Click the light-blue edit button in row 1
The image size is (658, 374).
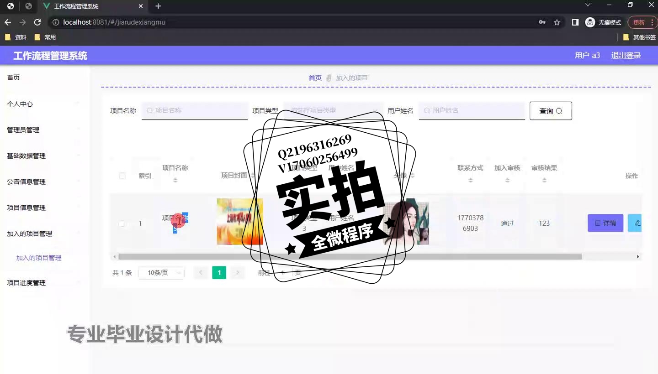pos(635,223)
